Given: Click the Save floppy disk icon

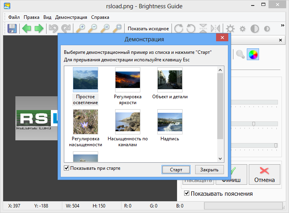Looking at the screenshot, I should [12, 28].
